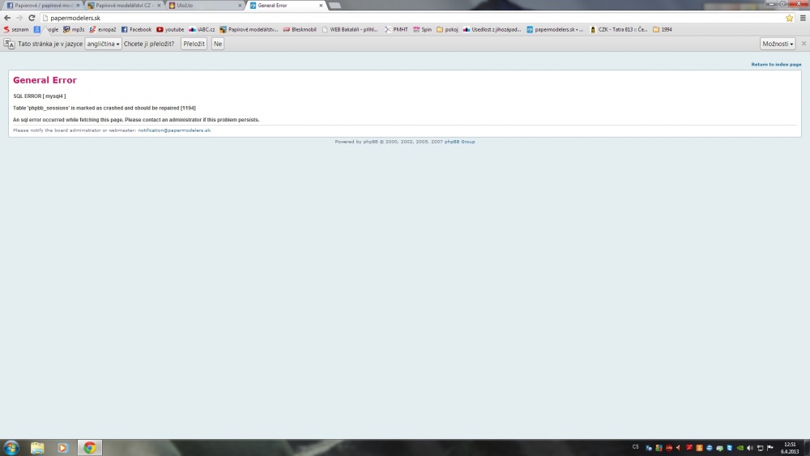810x456 pixels.
Task: Open the network tray icon
Action: pyautogui.click(x=760, y=448)
